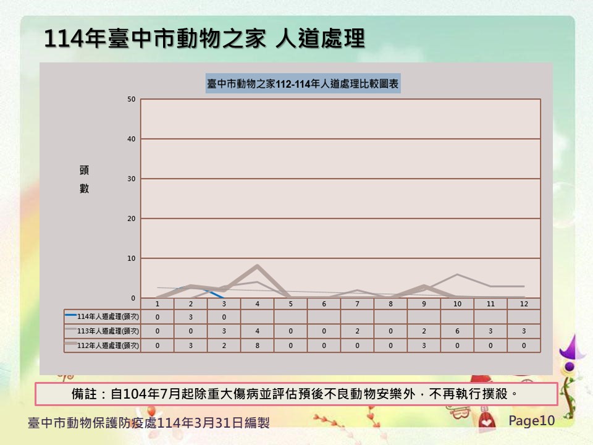Screen dimensions: 593x445
Task: Click the 112年 row value "3" for month 9
Action: (x=424, y=345)
